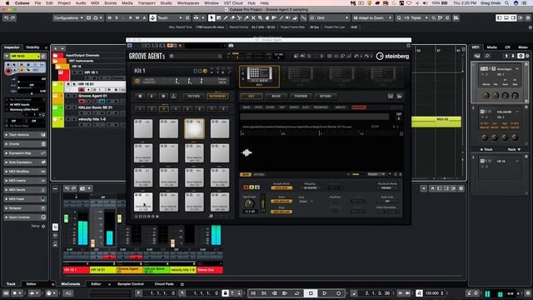This screenshot has height=300, width=533.
Task: Open the Transport menu
Action: tap(147, 2)
